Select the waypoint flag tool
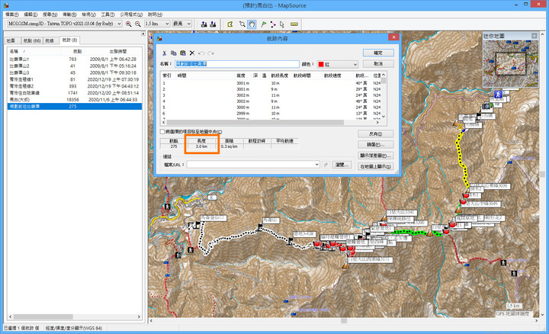 (x=263, y=24)
